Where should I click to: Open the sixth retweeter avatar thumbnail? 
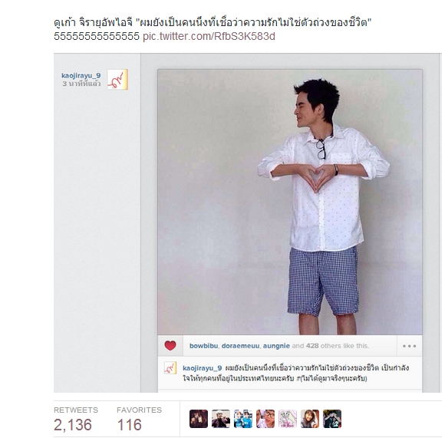pyautogui.click(x=310, y=419)
